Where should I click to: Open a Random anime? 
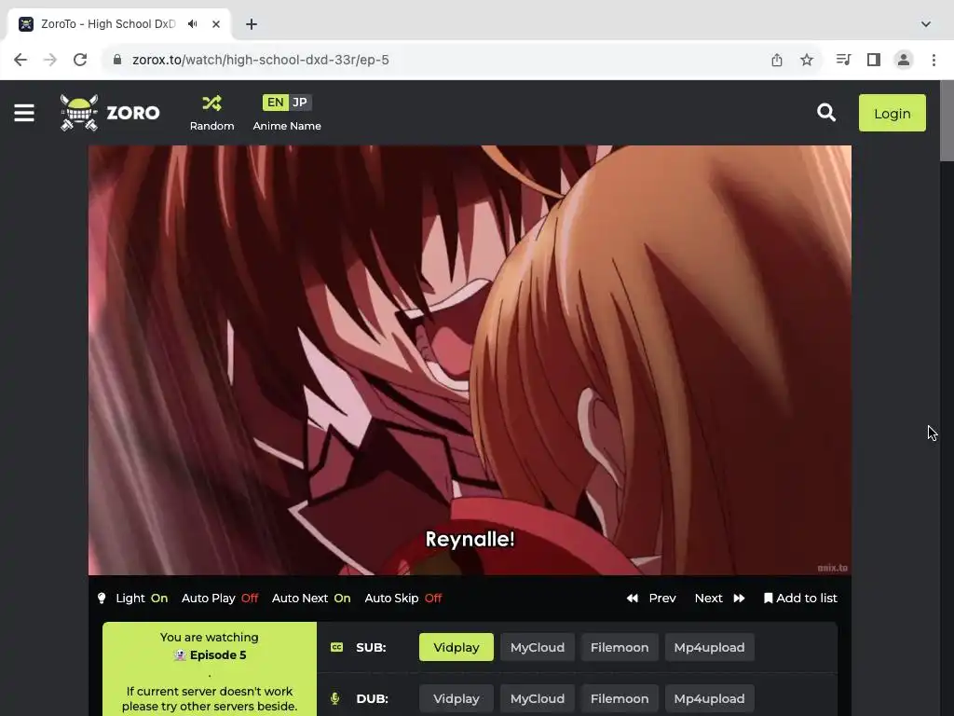click(x=211, y=113)
